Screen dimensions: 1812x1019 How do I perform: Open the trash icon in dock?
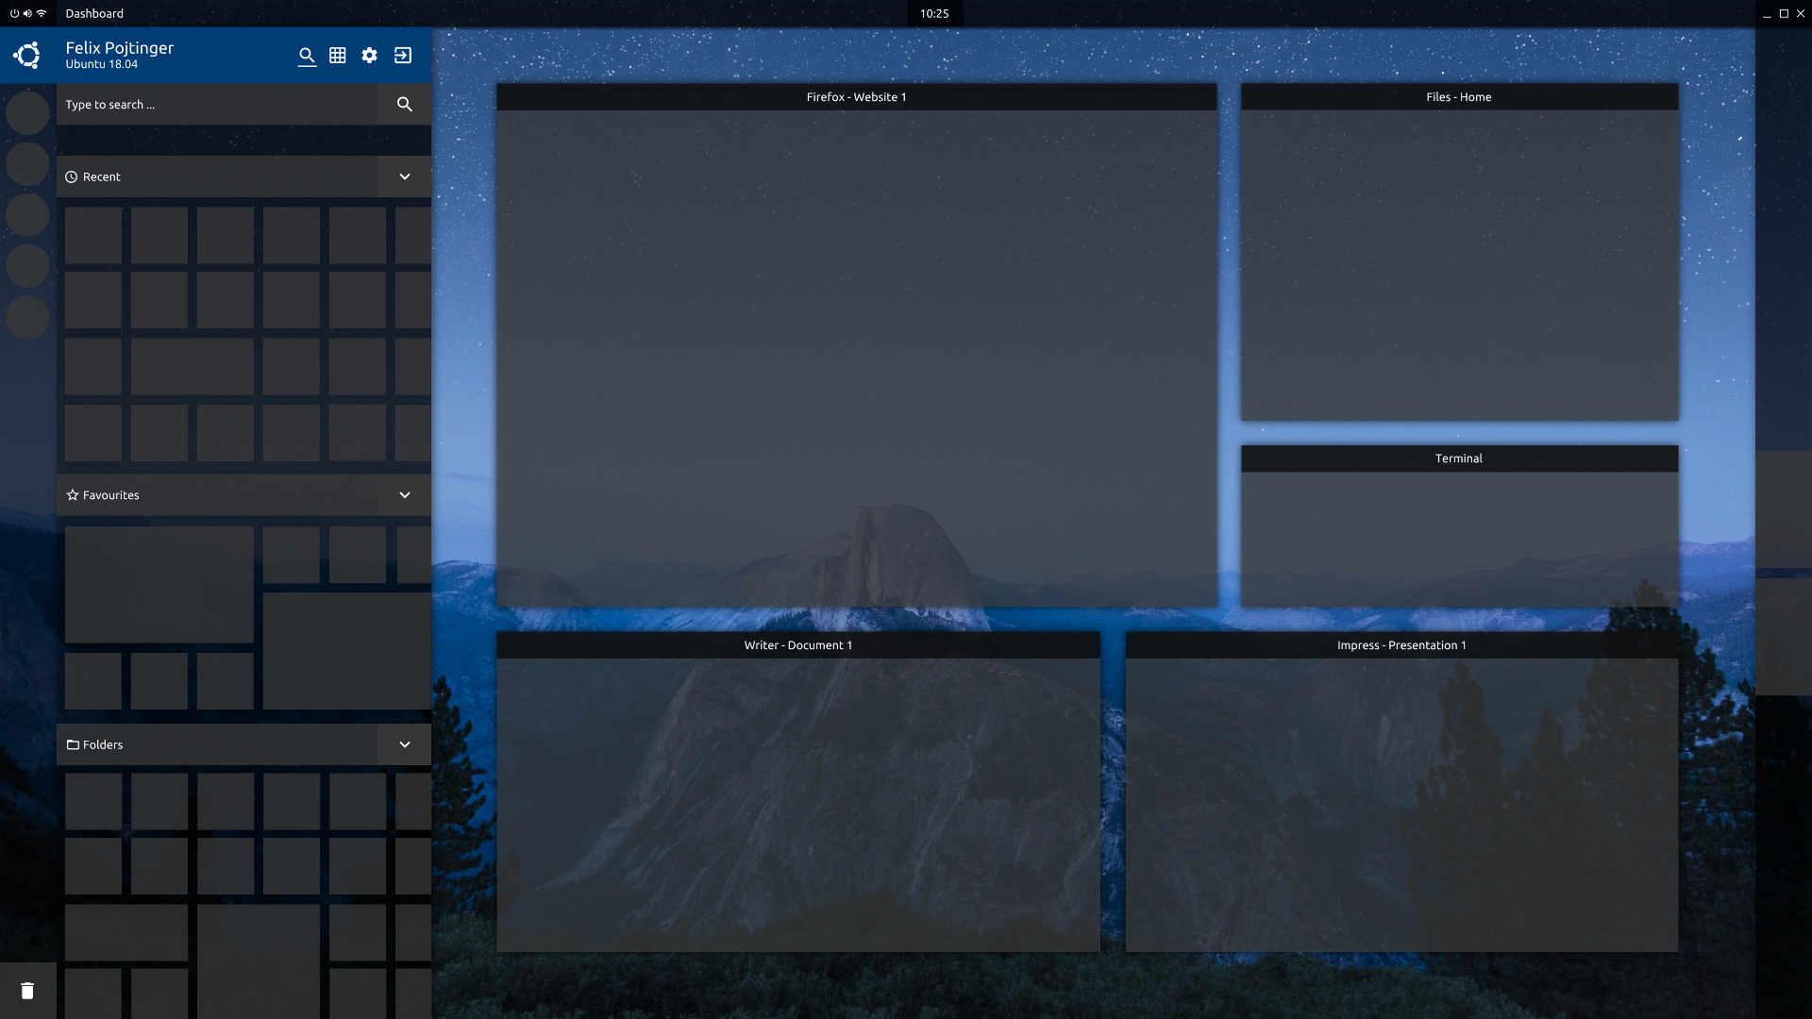(27, 991)
